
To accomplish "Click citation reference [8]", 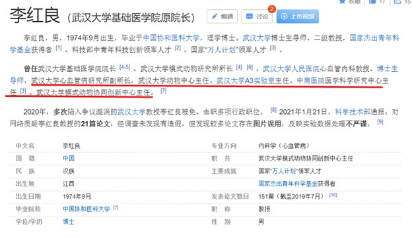I will [273, 110].
